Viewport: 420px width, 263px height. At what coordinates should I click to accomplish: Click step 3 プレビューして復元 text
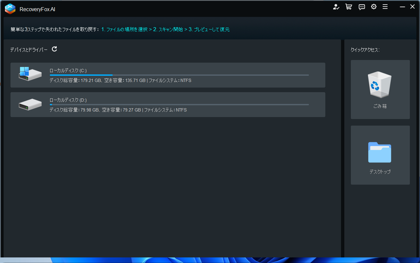[x=209, y=30]
